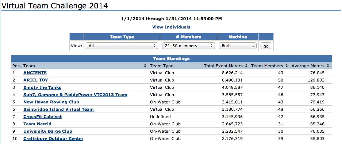Click the total meters value 2,176,319
The height and width of the screenshot is (144, 342).
(x=232, y=139)
